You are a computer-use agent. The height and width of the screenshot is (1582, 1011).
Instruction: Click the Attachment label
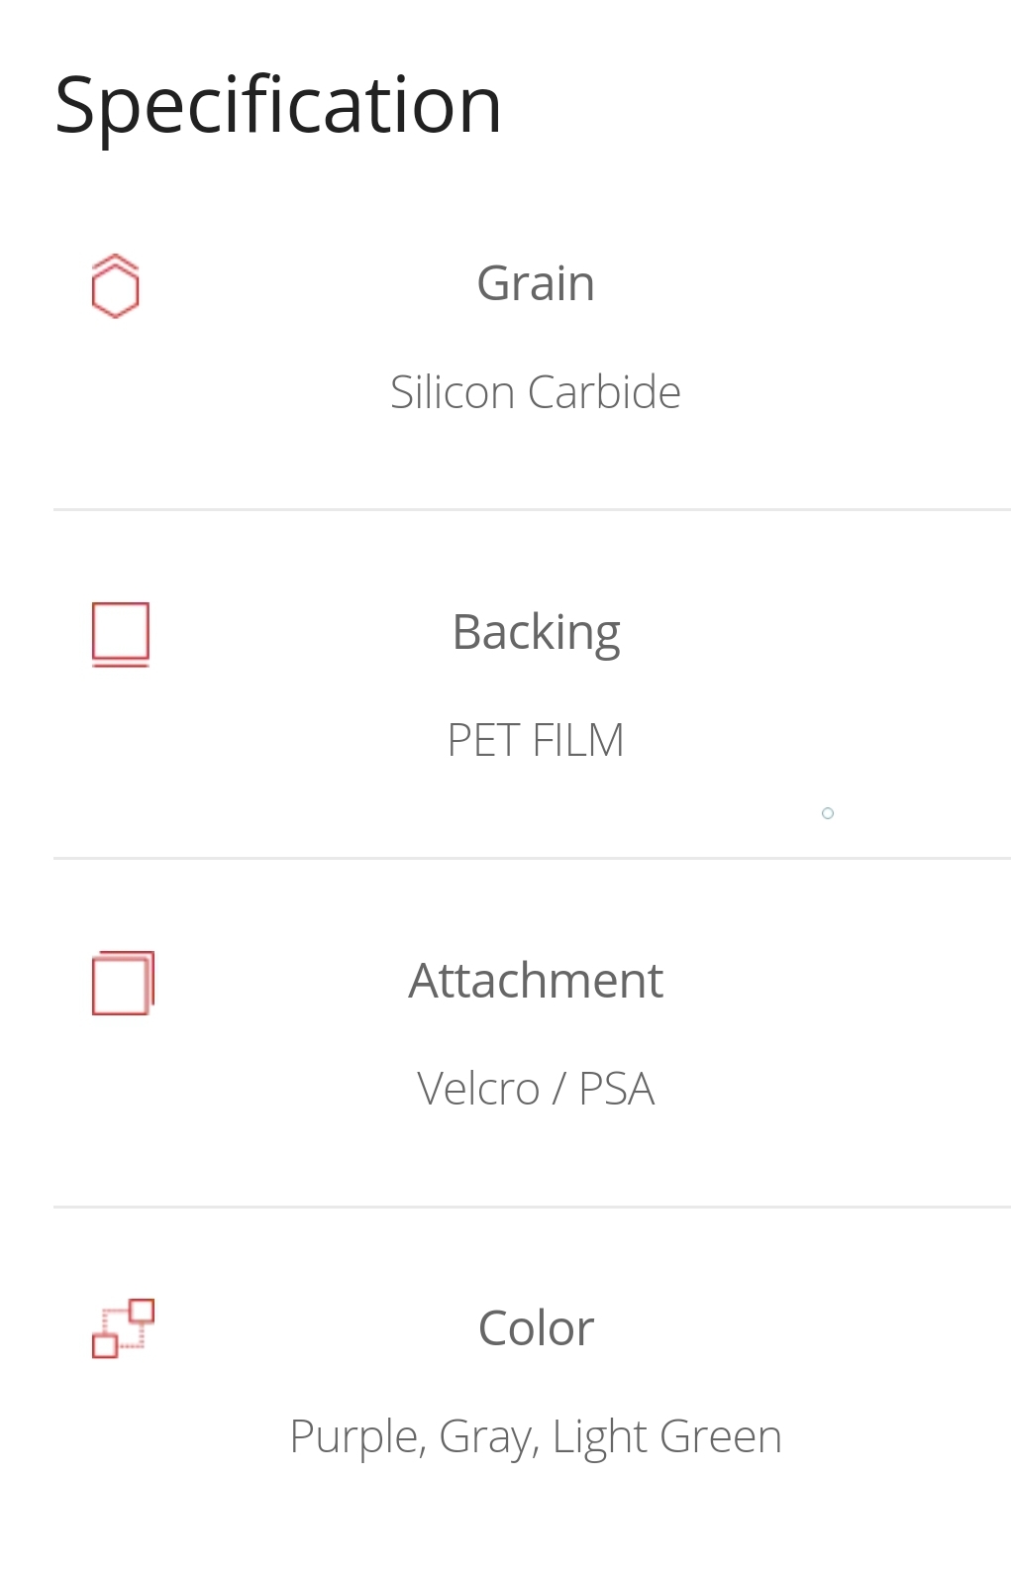click(536, 981)
